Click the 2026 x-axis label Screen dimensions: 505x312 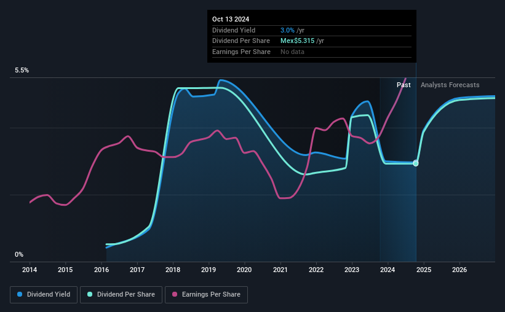point(459,270)
